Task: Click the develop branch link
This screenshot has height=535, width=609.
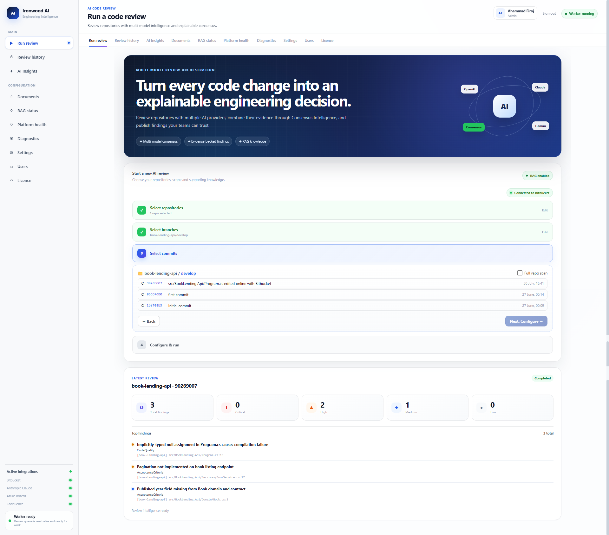Action: coord(188,273)
